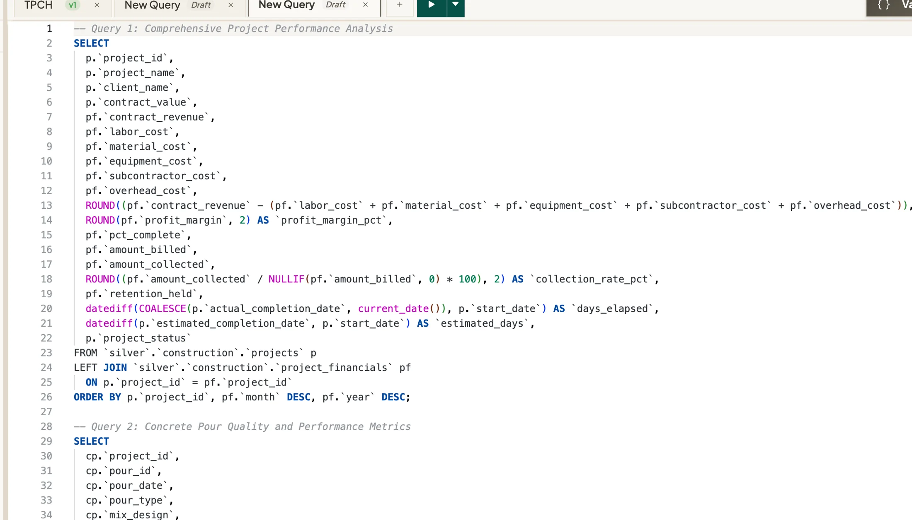
Task: Click the ON join condition line
Action: [189, 383]
